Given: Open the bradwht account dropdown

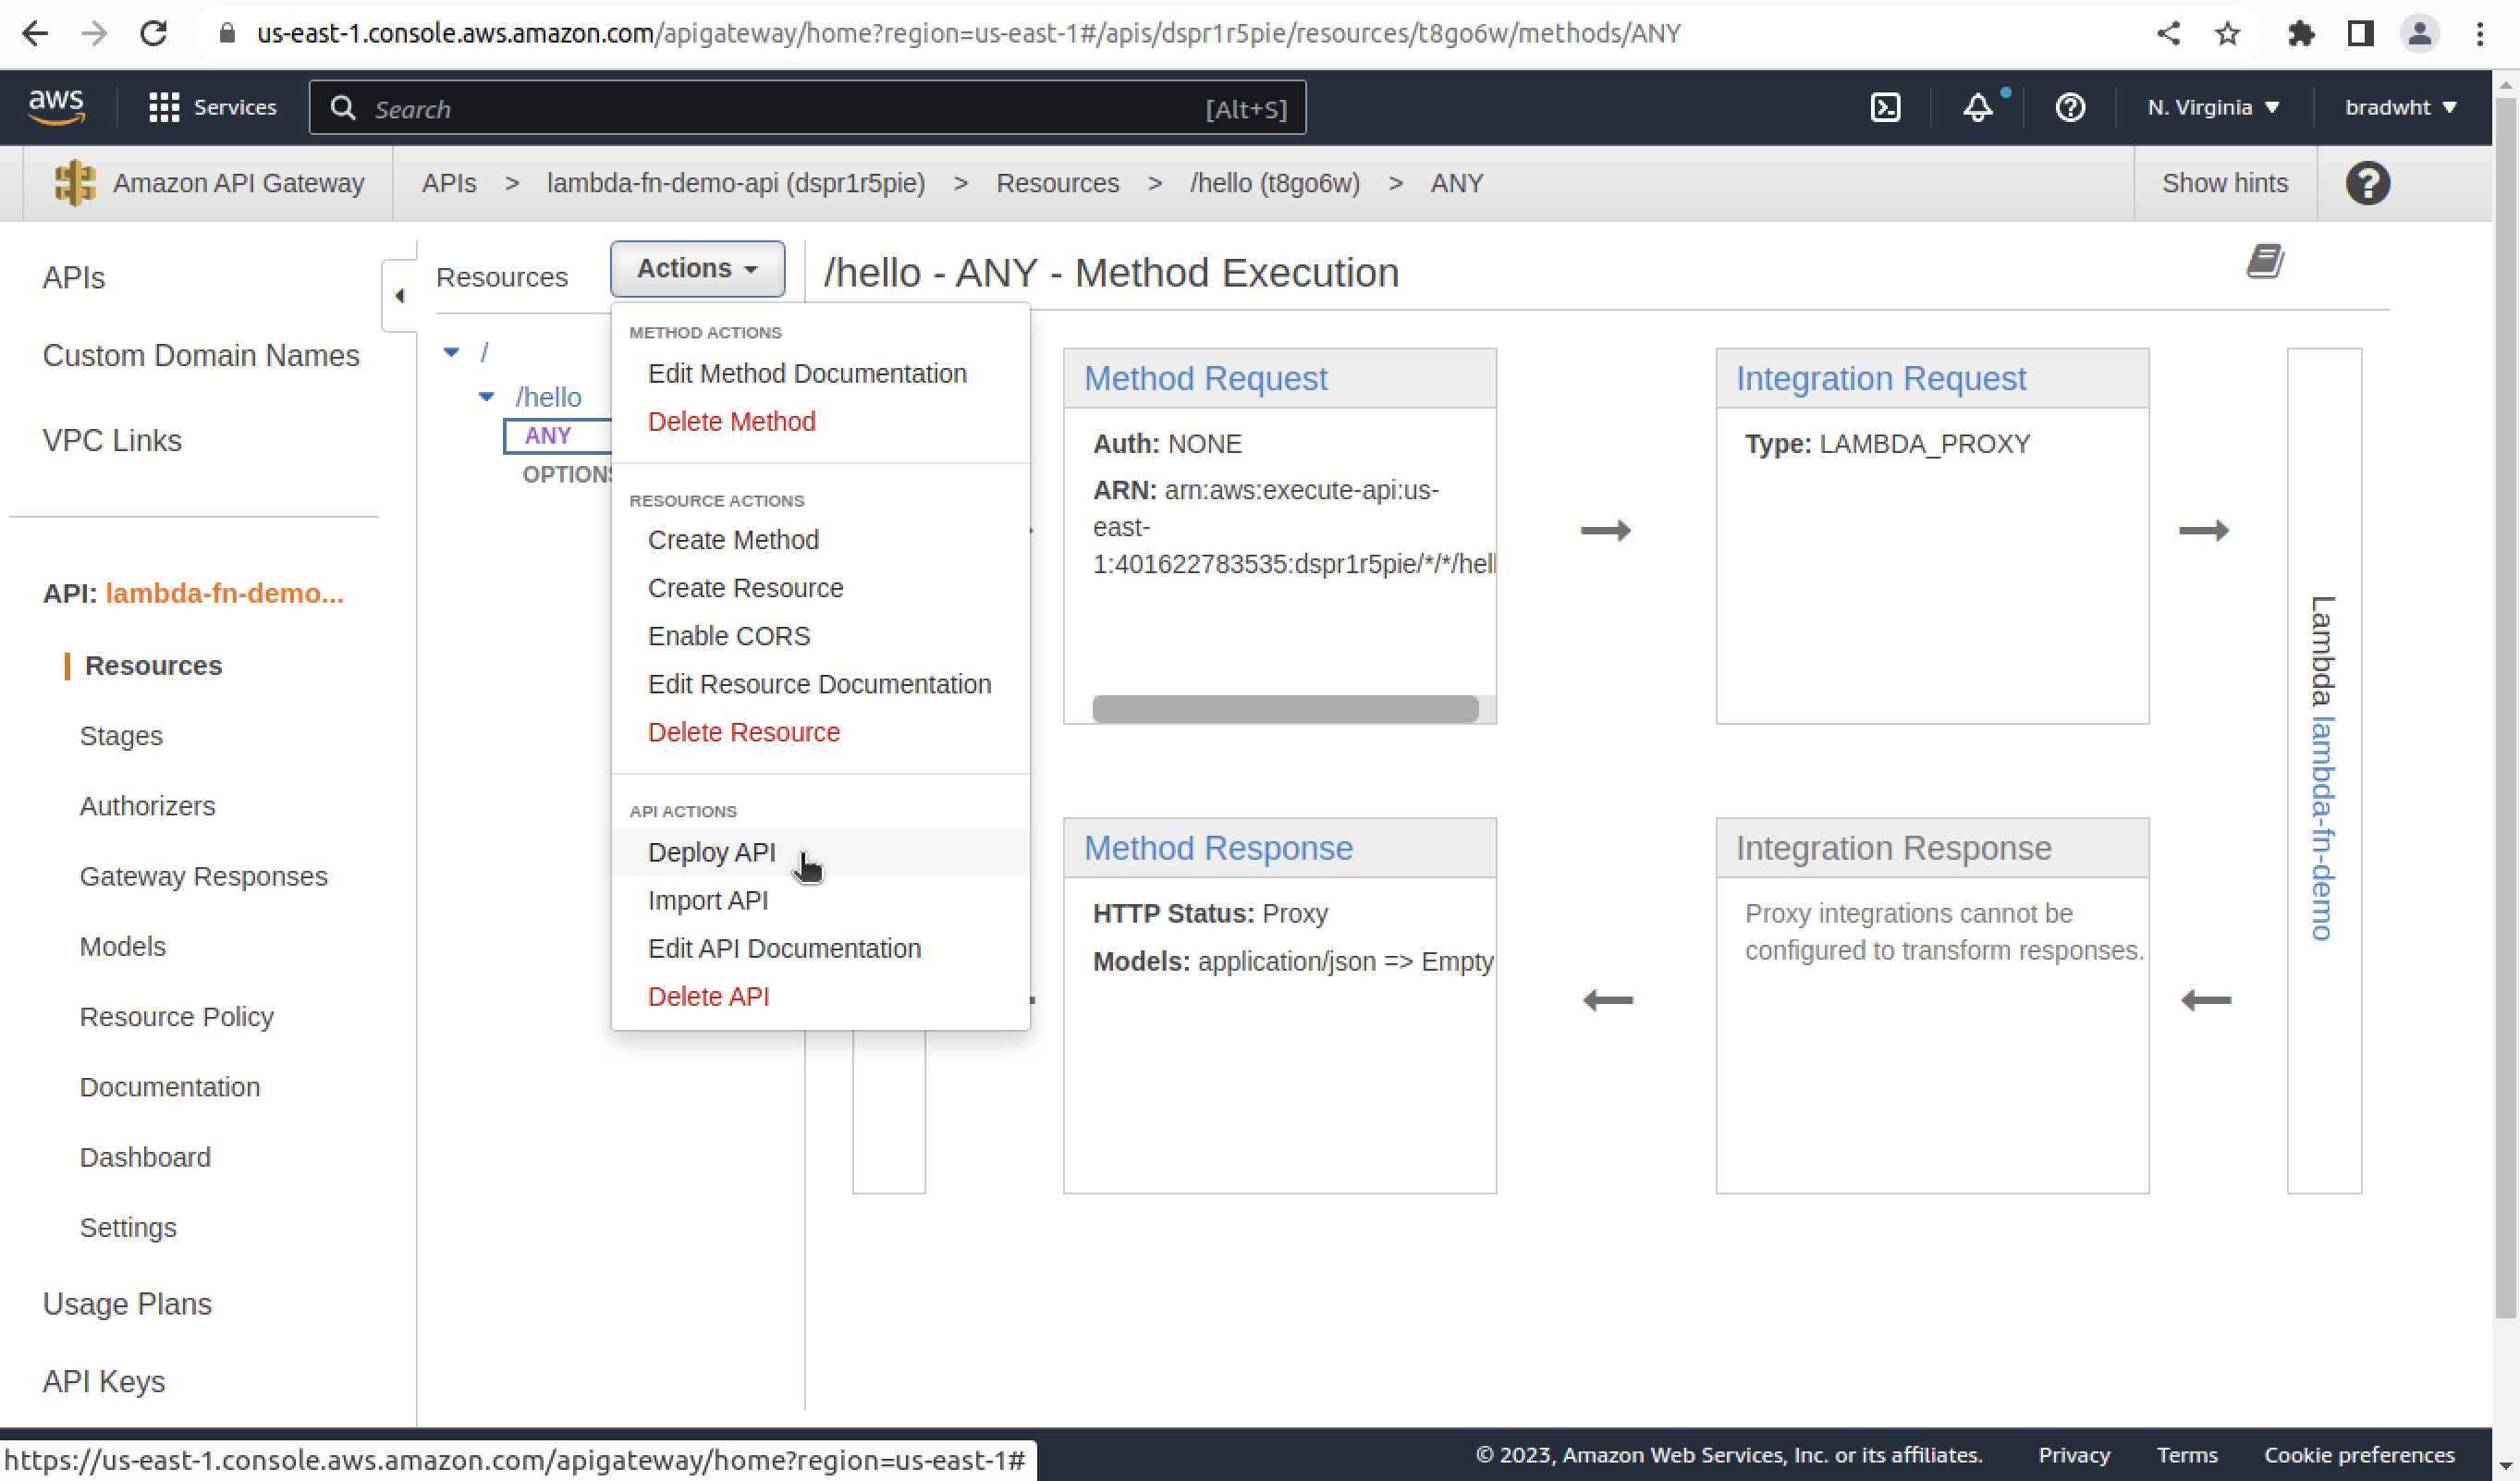Looking at the screenshot, I should click(x=2400, y=107).
